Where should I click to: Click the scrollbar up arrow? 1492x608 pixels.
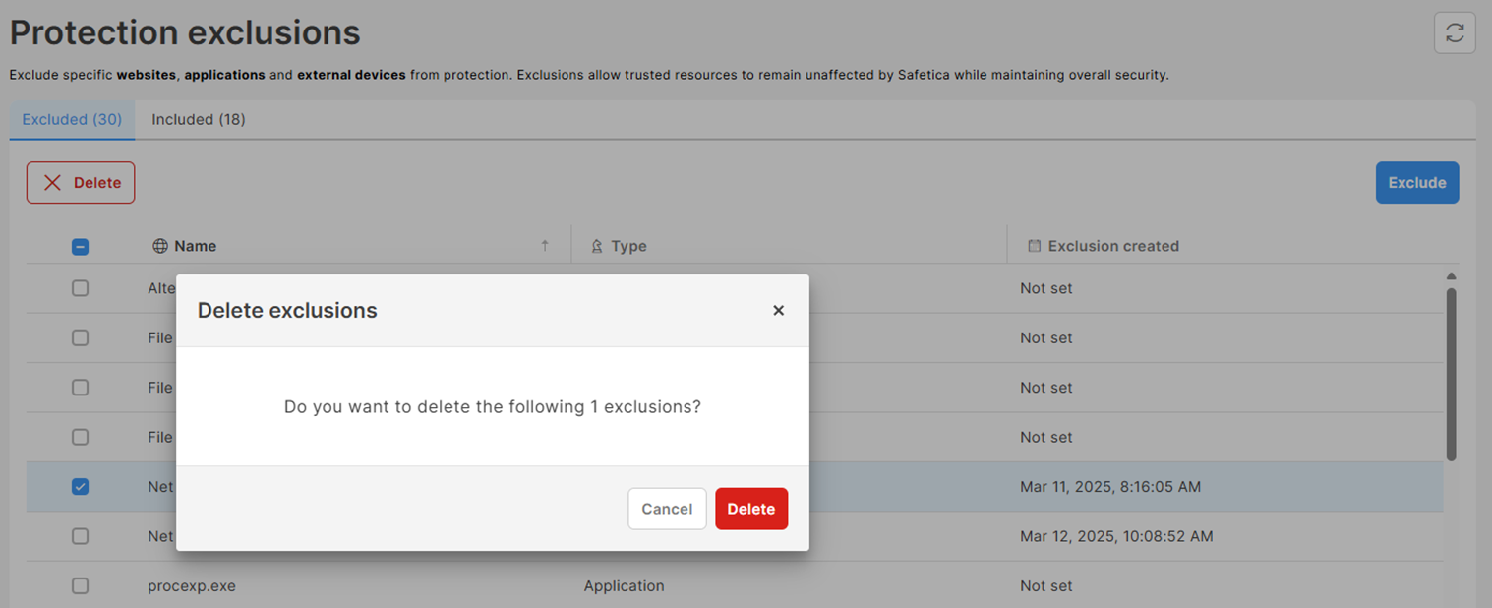1451,276
